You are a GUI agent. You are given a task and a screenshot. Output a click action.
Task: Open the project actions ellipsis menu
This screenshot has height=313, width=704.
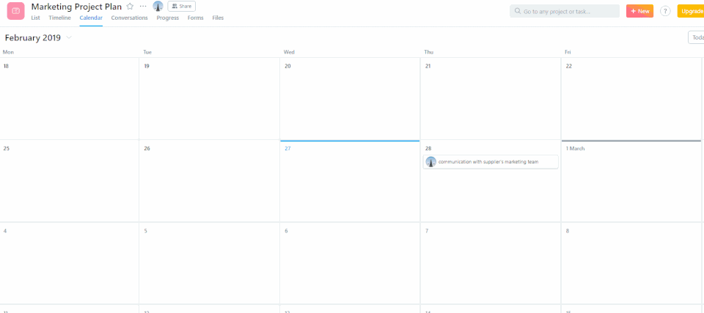[x=143, y=7]
